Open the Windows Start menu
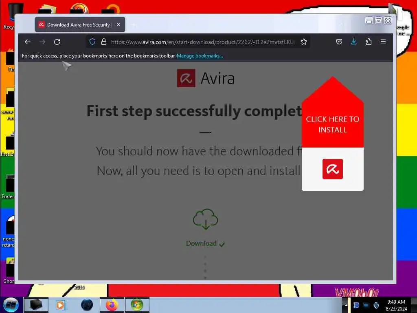Image resolution: width=417 pixels, height=313 pixels. [10, 305]
